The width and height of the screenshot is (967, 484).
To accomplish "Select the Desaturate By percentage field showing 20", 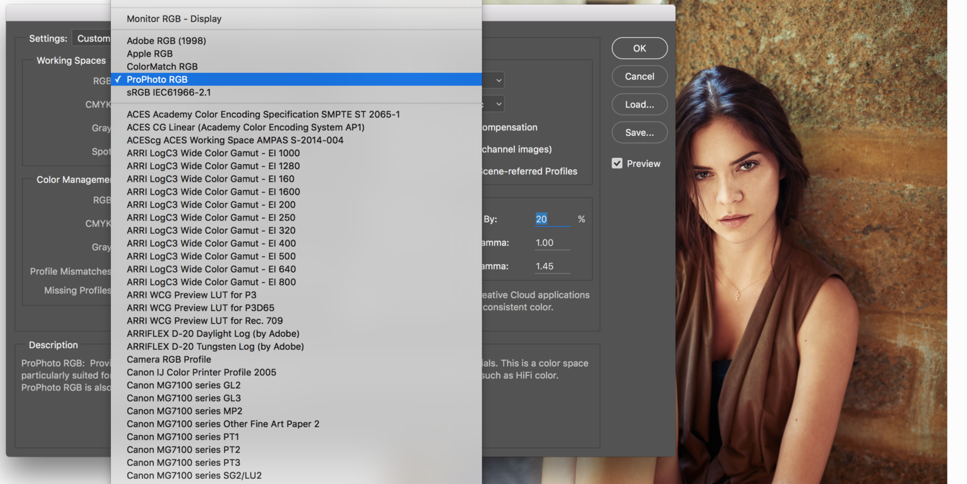I will 551,219.
